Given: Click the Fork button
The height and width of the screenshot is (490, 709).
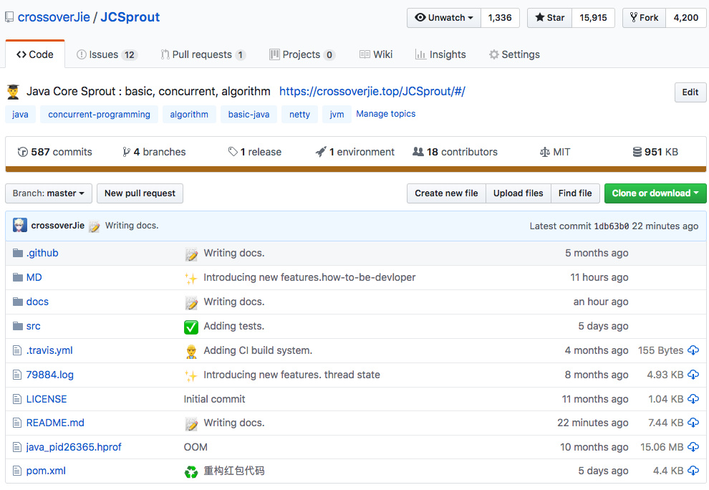Looking at the screenshot, I should [644, 18].
